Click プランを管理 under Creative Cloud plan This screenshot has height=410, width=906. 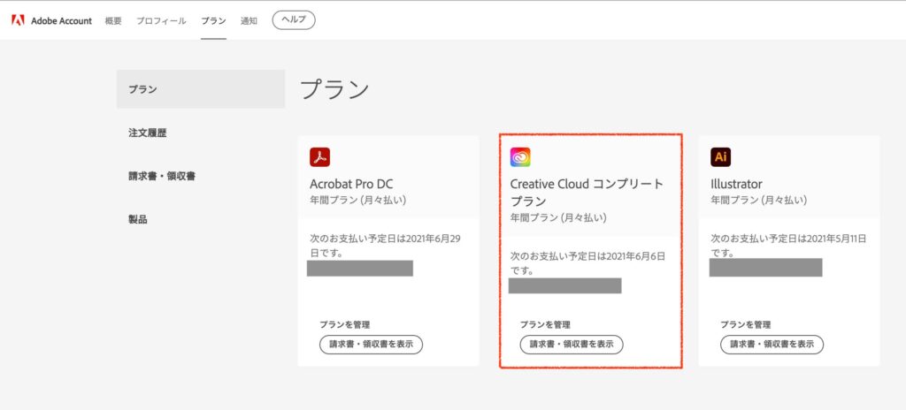545,324
